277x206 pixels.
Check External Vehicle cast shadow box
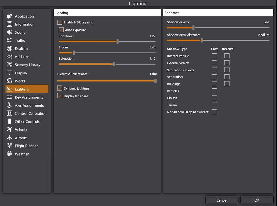point(214,63)
